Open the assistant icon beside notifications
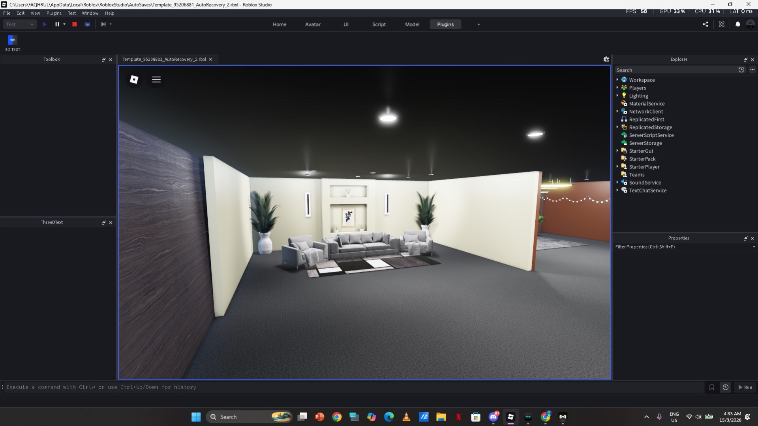 pos(722,24)
